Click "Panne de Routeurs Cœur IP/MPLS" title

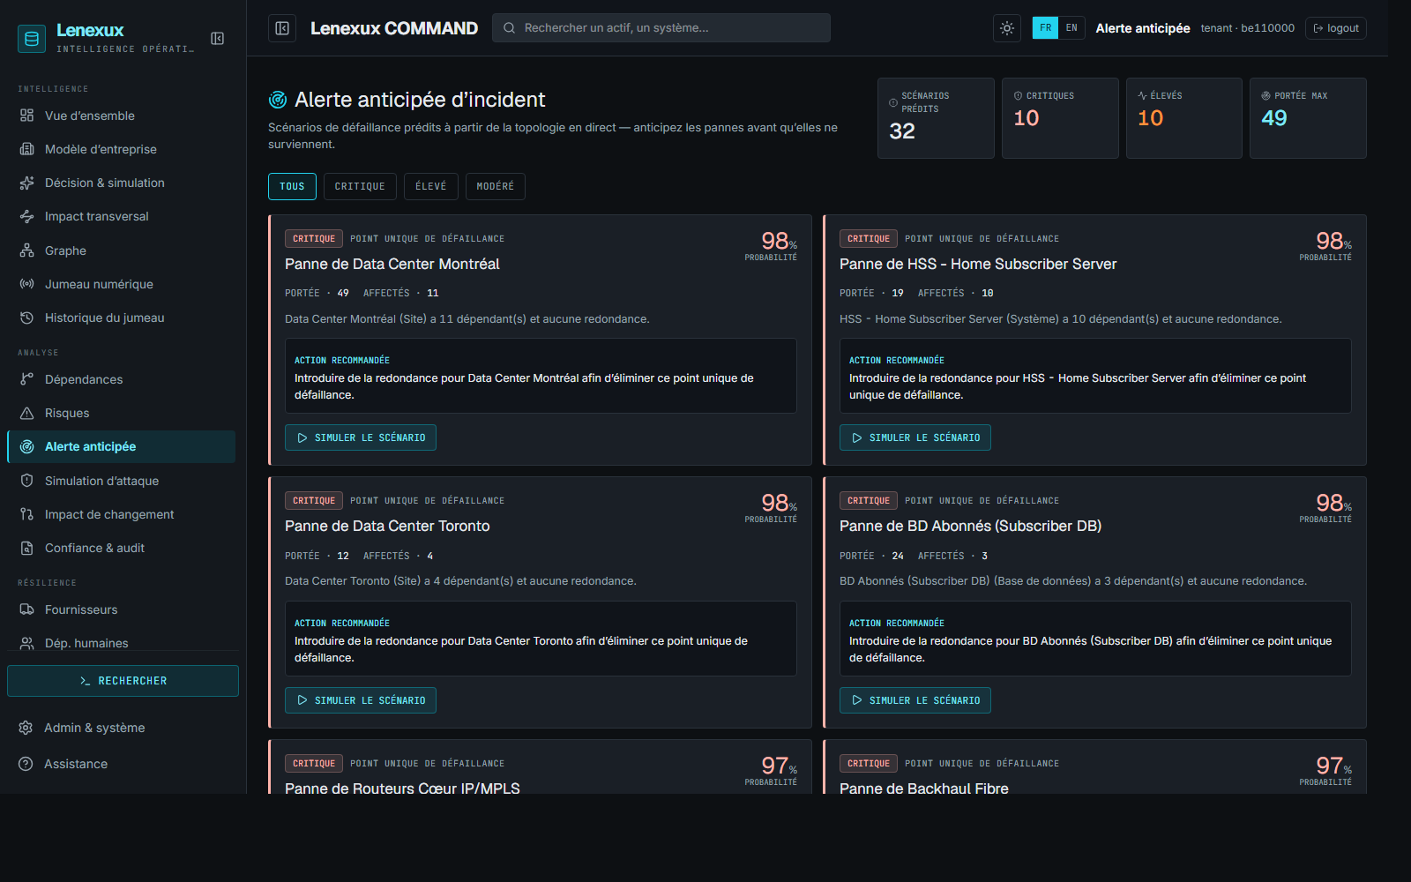pos(402,788)
